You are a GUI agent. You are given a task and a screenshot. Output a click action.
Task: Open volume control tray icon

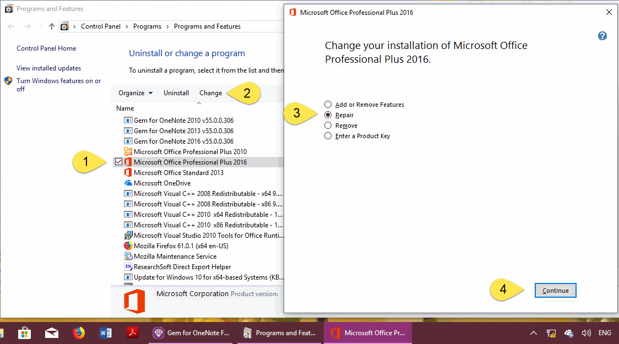[x=587, y=333]
